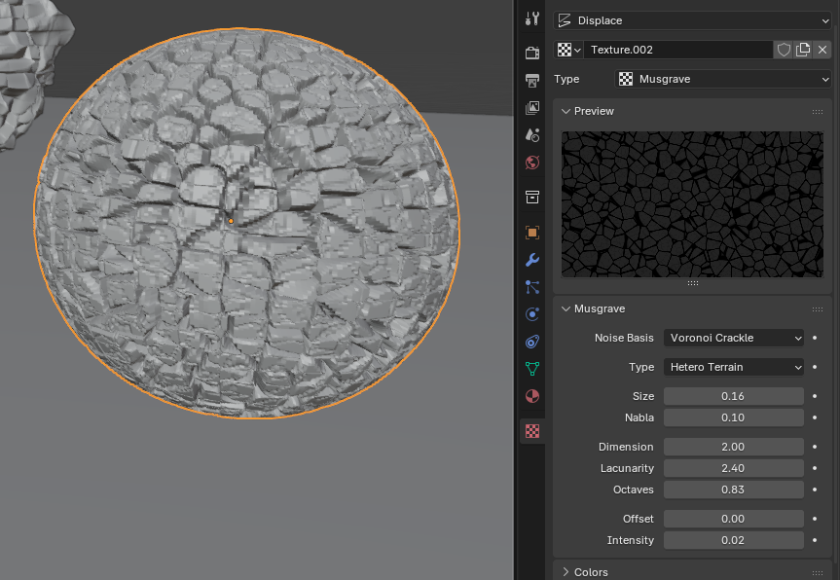Open the texture Type Musgrave dropdown
Image resolution: width=840 pixels, height=580 pixels.
tap(724, 79)
